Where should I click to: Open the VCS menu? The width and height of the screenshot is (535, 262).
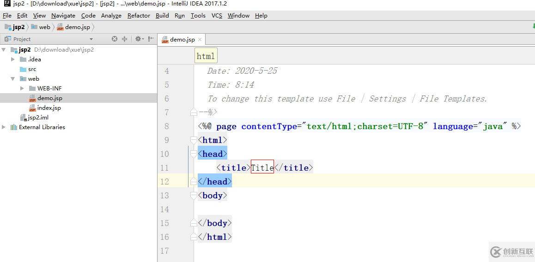217,16
